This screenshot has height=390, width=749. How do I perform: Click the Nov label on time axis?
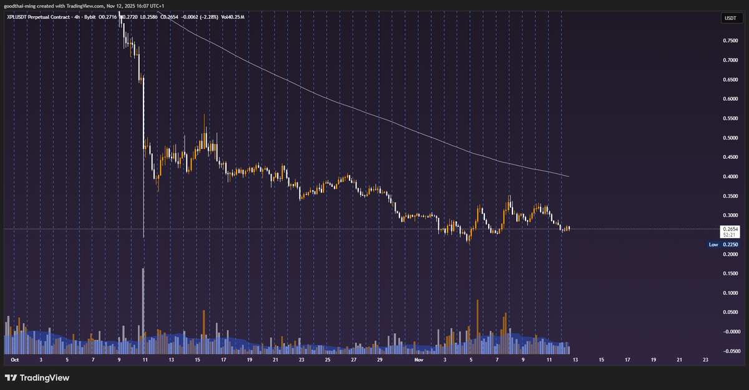[419, 360]
